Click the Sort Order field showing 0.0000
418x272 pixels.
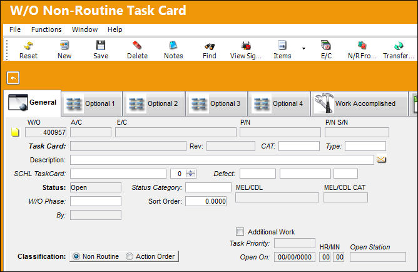(x=206, y=201)
